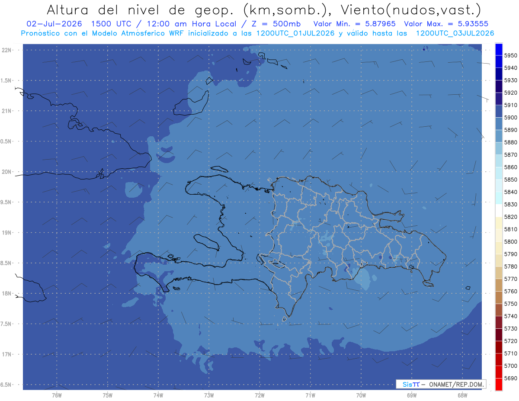Click the '5720' legend value
Viewport: 519px width, 401px height.
(510, 341)
